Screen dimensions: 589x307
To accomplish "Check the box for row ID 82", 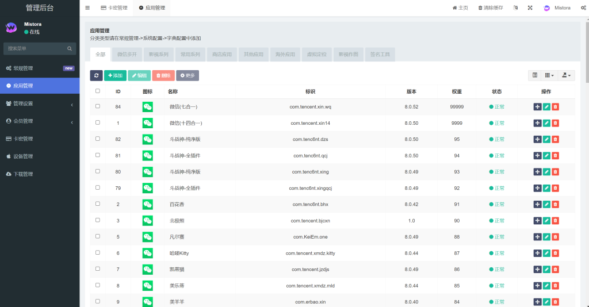I will tap(98, 139).
